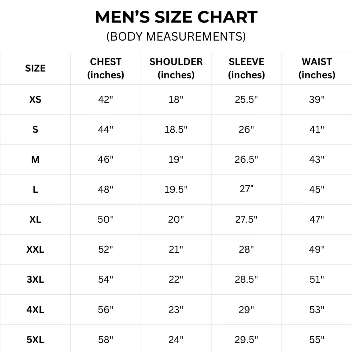The width and height of the screenshot is (352, 352).
Task: Click the SLEEVE (inches) column header
Action: (246, 68)
